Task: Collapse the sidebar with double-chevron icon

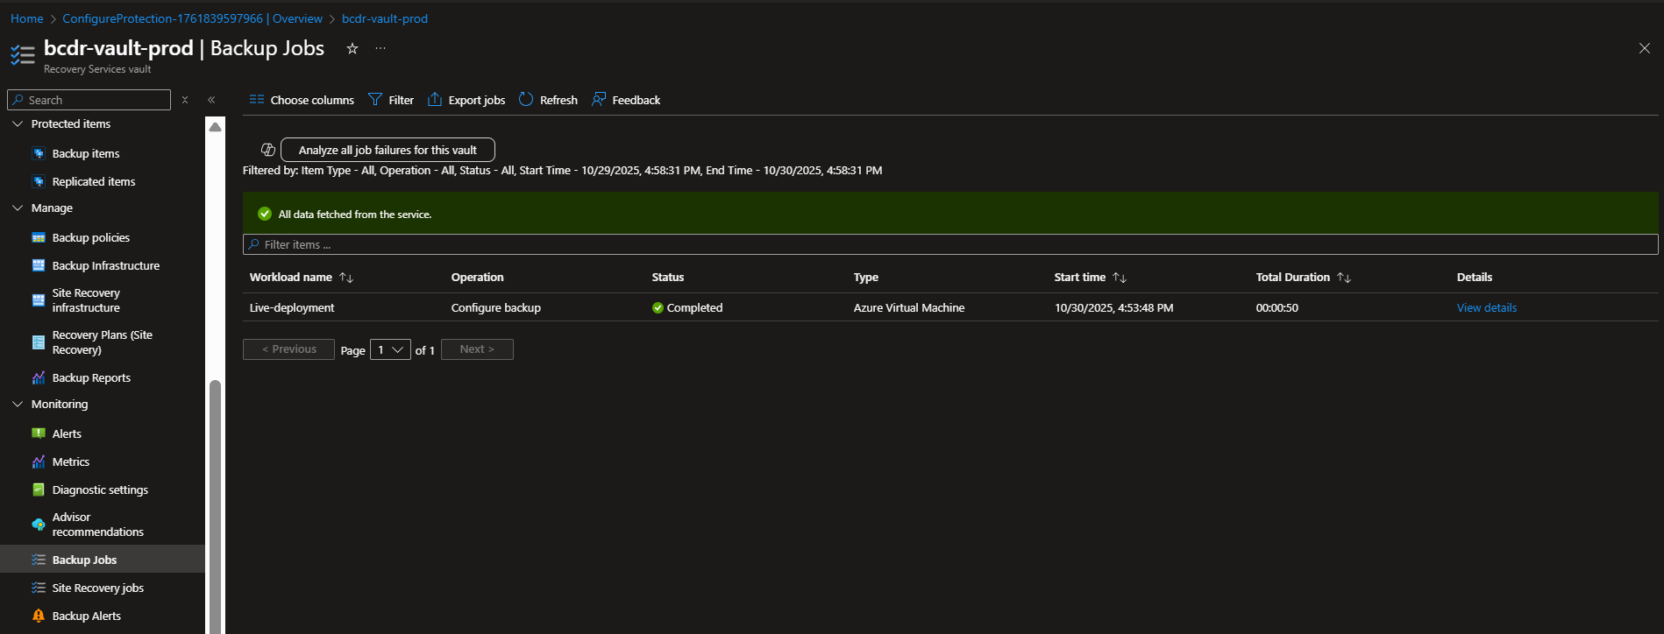Action: click(211, 100)
